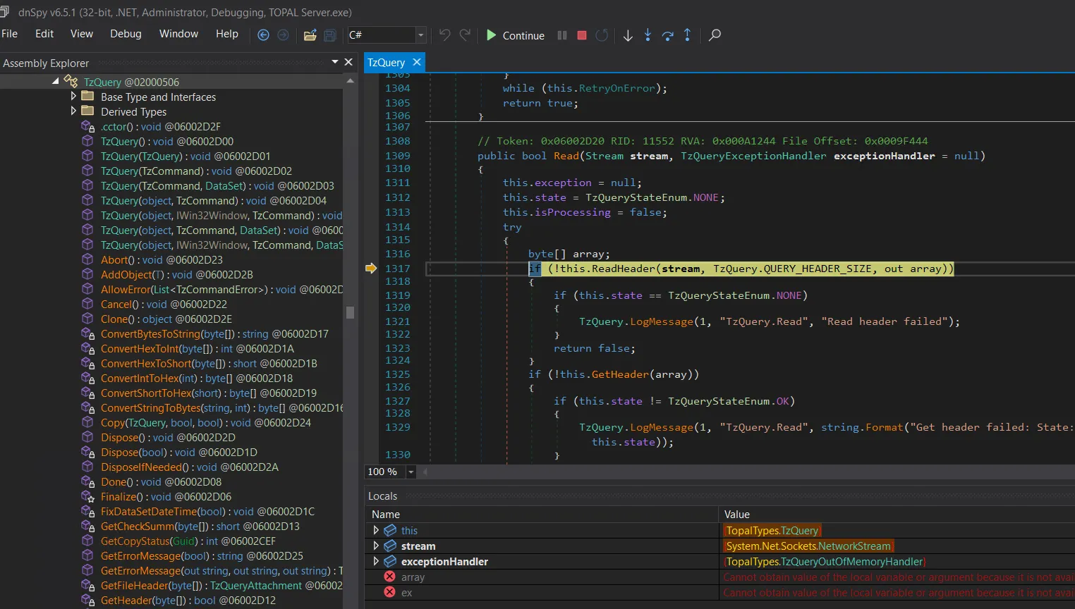Open the C# language dropdown
This screenshot has height=609, width=1075.
[420, 35]
